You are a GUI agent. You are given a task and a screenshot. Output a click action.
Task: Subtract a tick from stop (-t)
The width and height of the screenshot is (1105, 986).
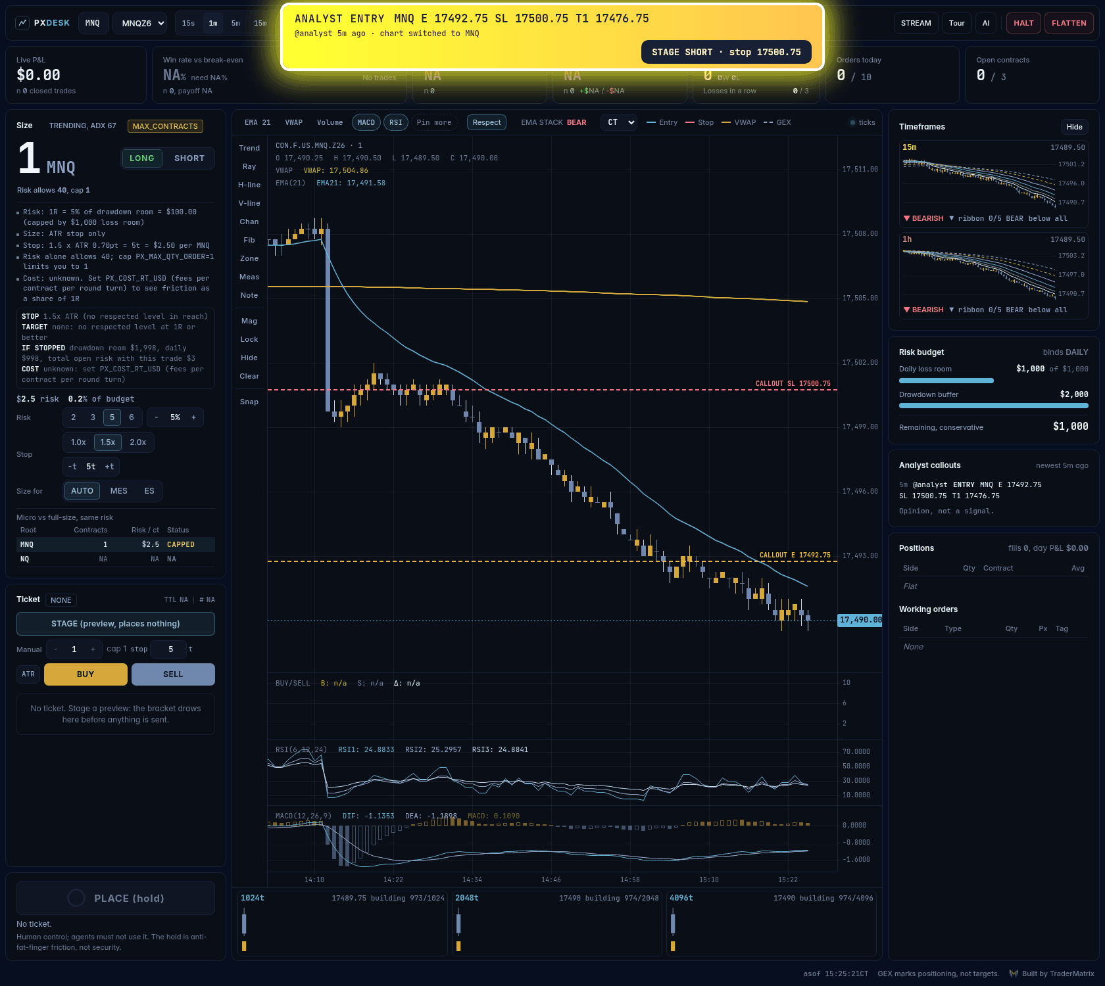(72, 467)
